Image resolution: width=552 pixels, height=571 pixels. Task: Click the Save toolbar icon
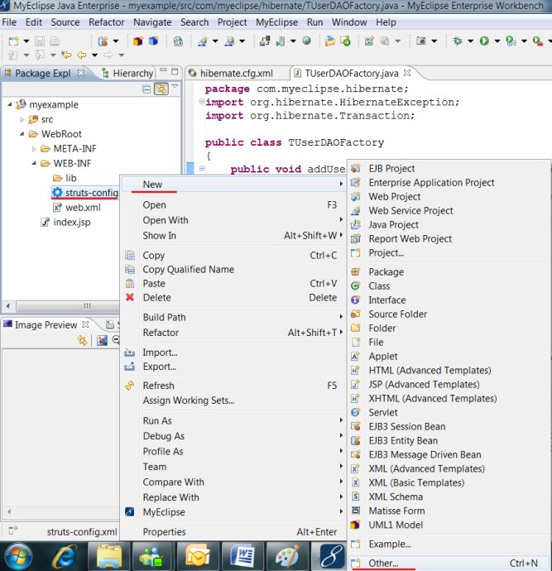tap(40, 41)
